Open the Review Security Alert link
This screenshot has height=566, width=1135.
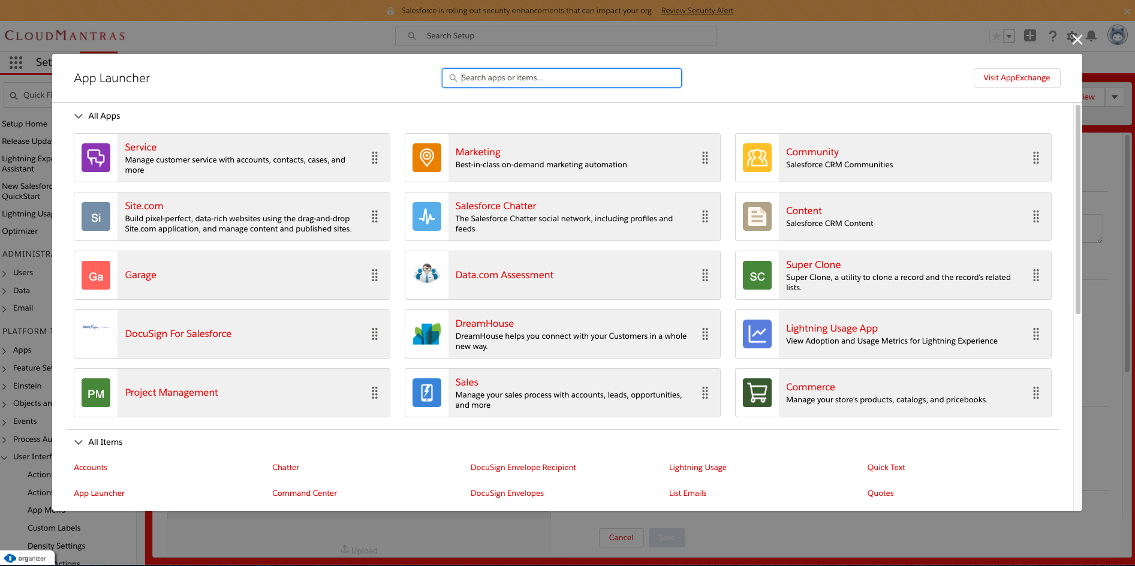[697, 10]
